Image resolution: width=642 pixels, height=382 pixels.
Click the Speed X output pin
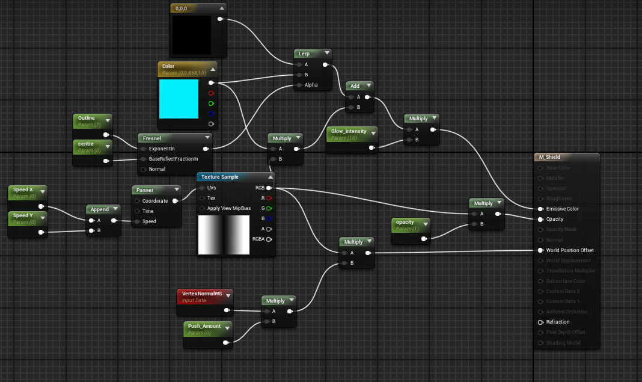coord(41,206)
